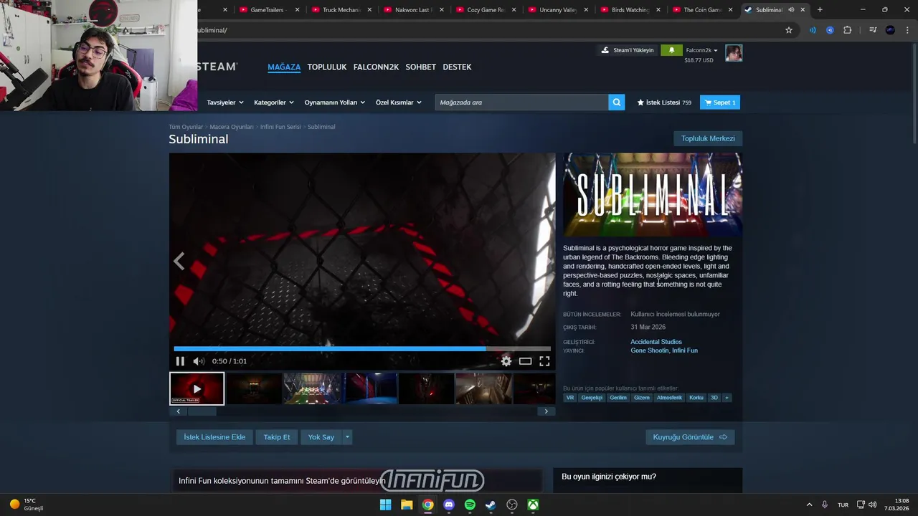Open the DESTEK support menu
This screenshot has width=918, height=516.
click(x=457, y=67)
